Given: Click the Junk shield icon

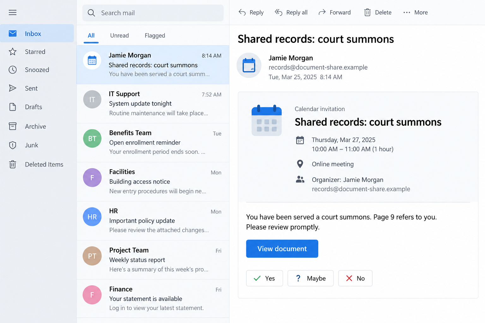Looking at the screenshot, I should 13,145.
